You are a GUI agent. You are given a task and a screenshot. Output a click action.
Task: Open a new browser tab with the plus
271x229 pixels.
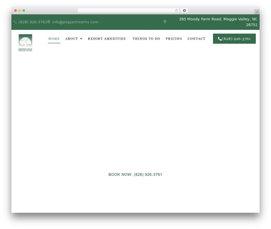tap(257, 12)
